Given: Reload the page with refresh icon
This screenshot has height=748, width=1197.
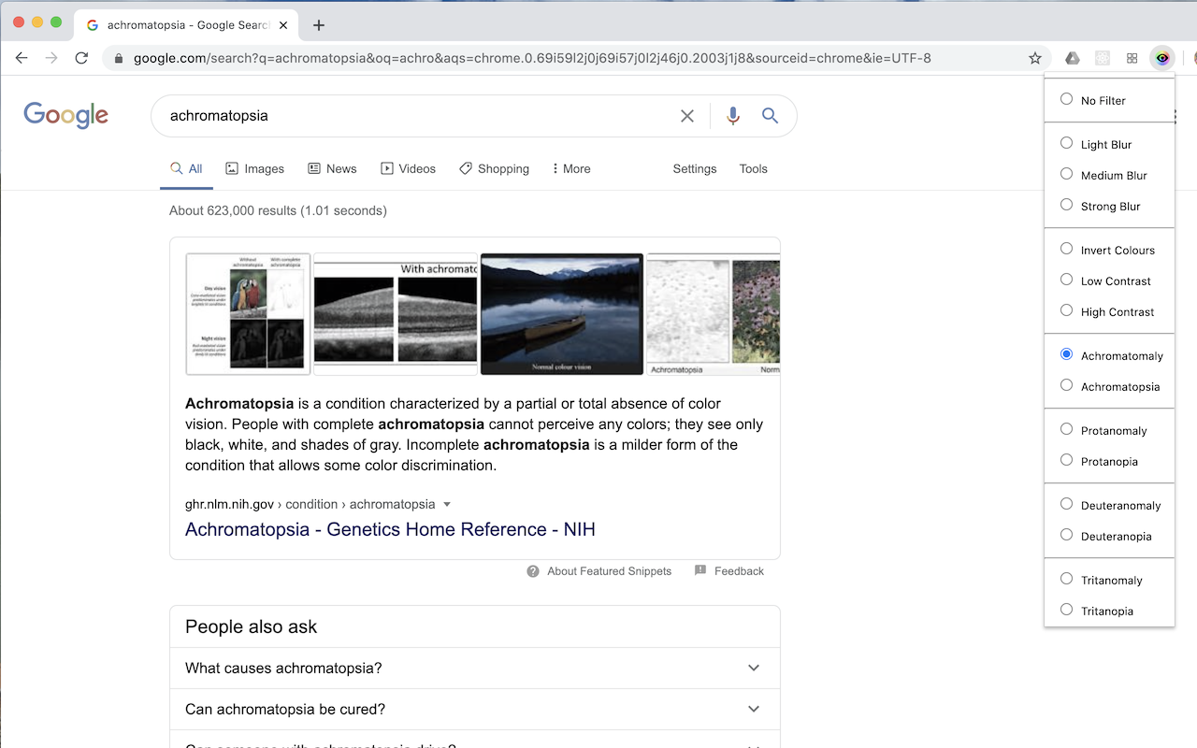Looking at the screenshot, I should pos(81,58).
